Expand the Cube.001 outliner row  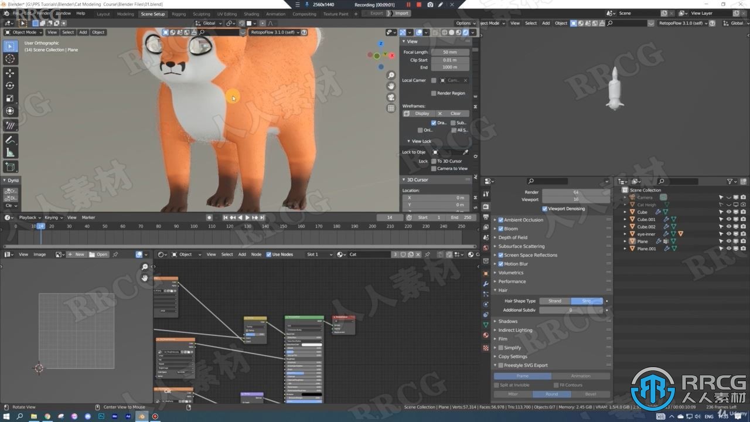(x=625, y=220)
